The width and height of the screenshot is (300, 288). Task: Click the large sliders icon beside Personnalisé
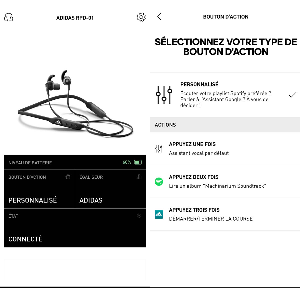pyautogui.click(x=164, y=95)
